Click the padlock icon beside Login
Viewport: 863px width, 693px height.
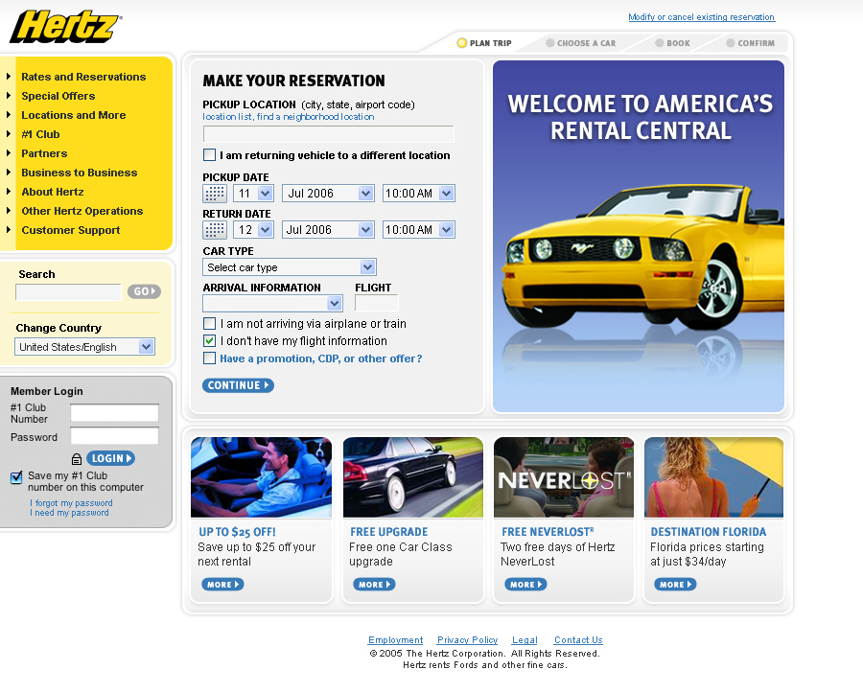coord(77,459)
